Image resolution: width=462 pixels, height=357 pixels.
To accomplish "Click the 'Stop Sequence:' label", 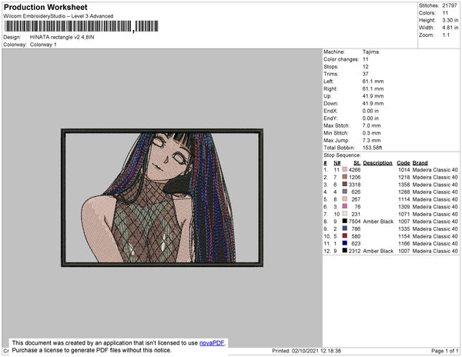I will click(x=342, y=155).
